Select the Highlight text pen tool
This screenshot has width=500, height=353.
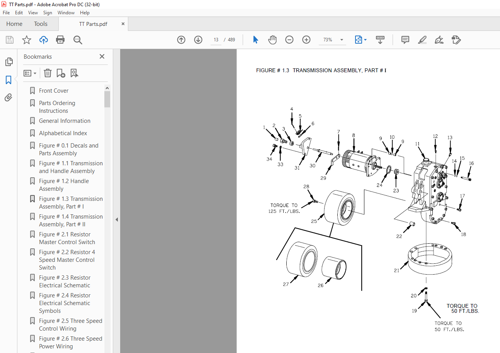[x=422, y=40]
